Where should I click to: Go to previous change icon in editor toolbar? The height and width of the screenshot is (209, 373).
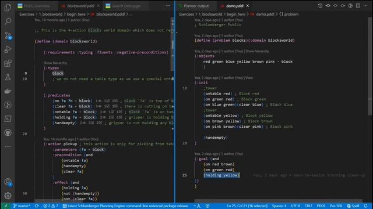tap(328, 6)
